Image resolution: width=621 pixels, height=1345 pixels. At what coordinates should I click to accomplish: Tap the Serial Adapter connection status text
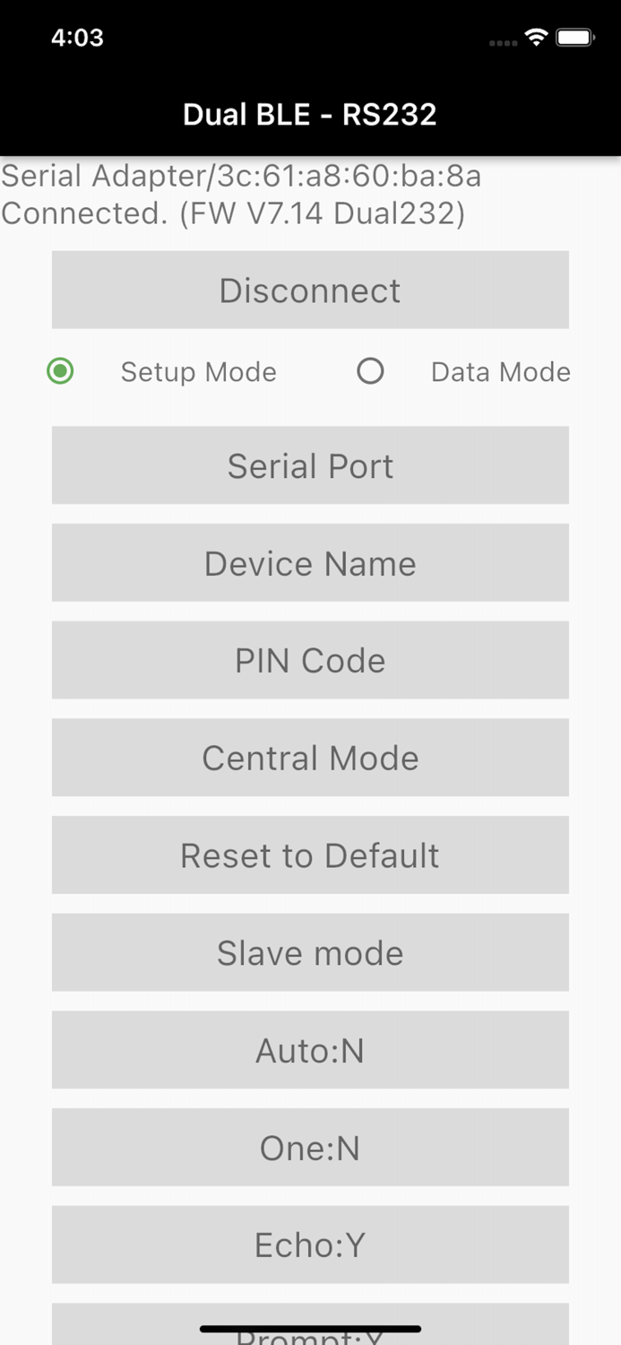[x=241, y=195]
